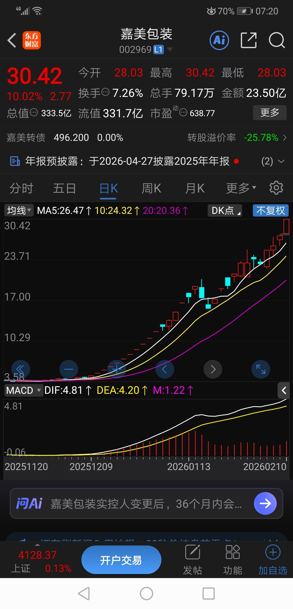This screenshot has height=609, width=293.
Task: Tap 金额 23.50亿 value
Action: pos(266,93)
